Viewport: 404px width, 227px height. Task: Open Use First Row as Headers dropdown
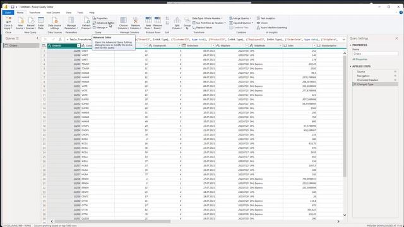coord(209,23)
